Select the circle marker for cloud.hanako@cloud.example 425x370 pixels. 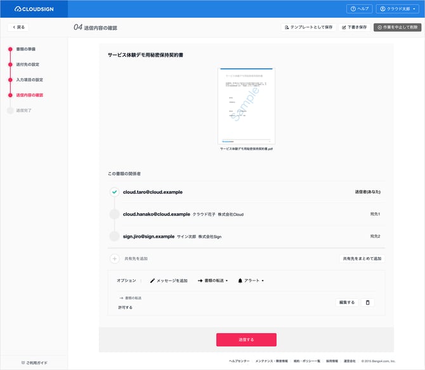tap(115, 215)
